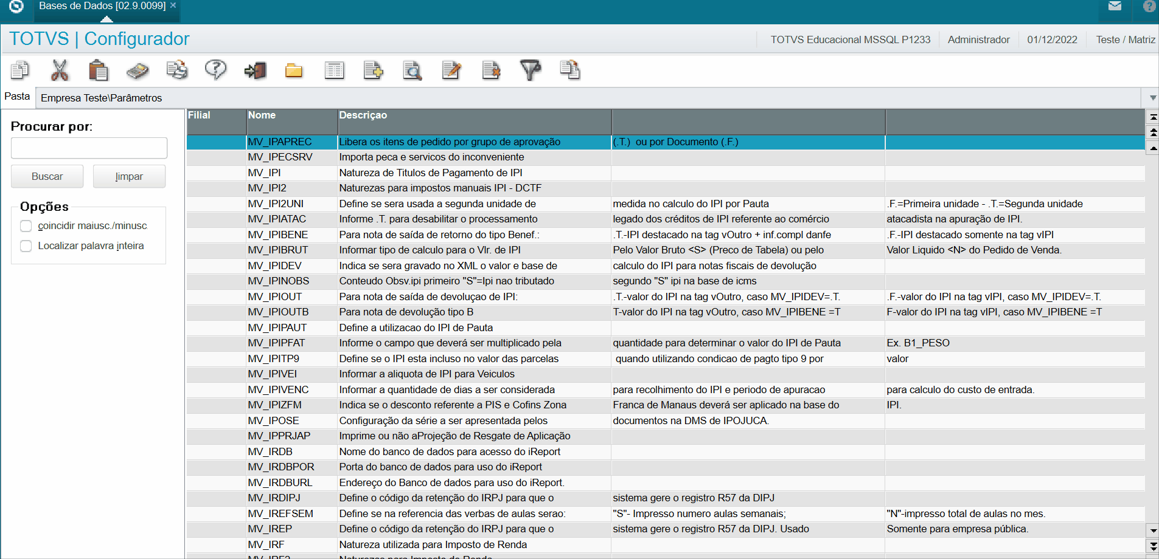Click the top-right help question mark
This screenshot has height=559, width=1159.
click(x=1149, y=6)
